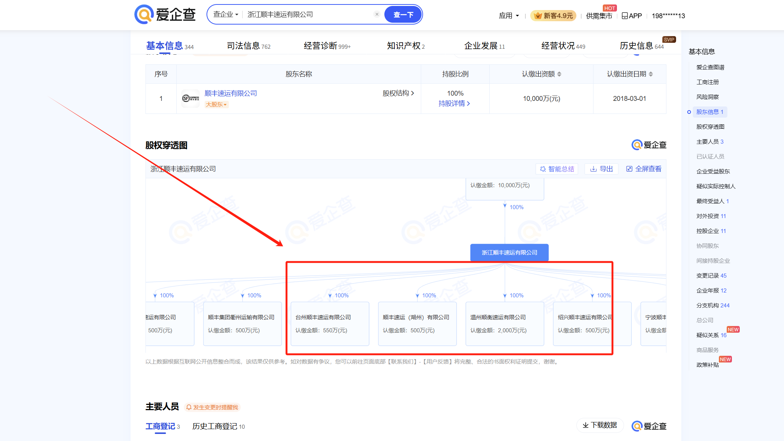
Task: Jump to 爱企查图谱 in sidebar
Action: coord(710,67)
